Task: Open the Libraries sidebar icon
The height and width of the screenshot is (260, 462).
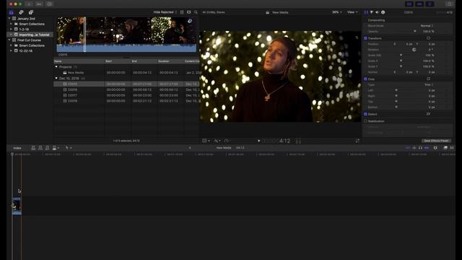Action: tap(12, 12)
